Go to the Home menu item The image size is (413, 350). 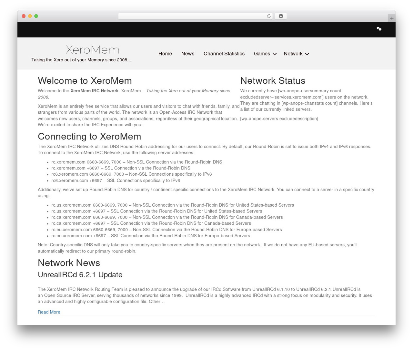[165, 54]
